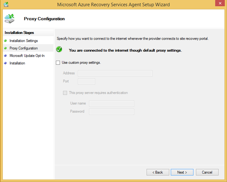The height and width of the screenshot is (182, 227).
Task: Open Microsoft Update Opt-In stage
Action: [27, 56]
